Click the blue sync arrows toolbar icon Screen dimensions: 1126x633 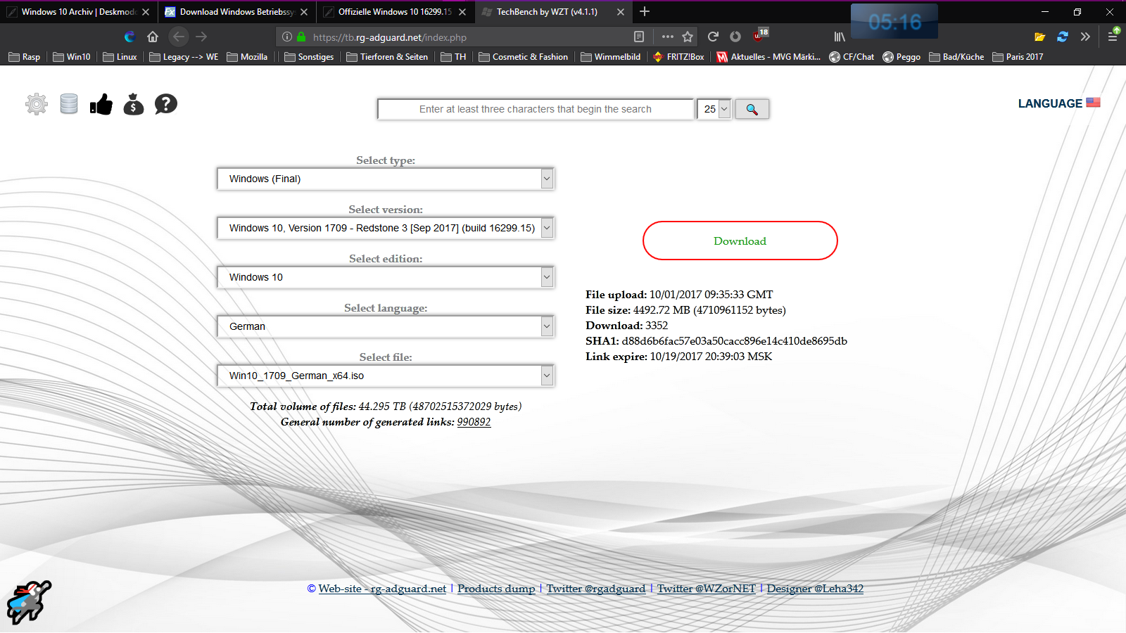click(1063, 37)
